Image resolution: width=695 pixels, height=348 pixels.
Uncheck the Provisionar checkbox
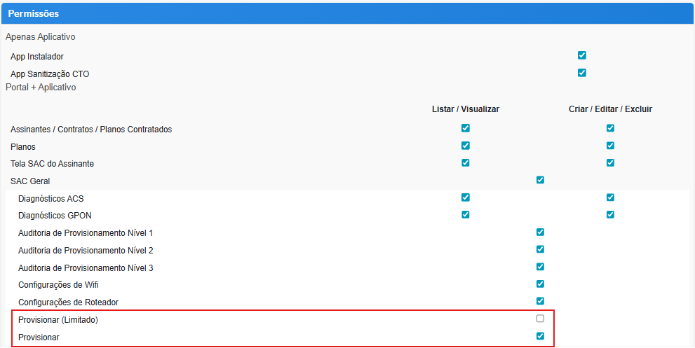[x=540, y=336]
